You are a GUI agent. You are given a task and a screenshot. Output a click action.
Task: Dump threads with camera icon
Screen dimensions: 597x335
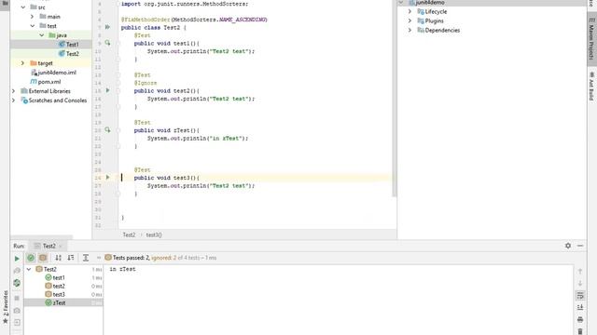click(17, 311)
